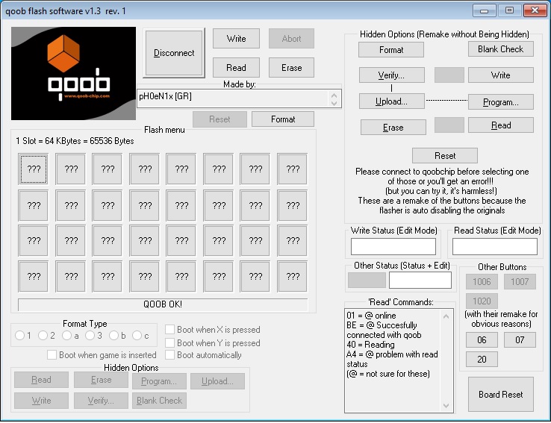551x423 pixels.
Task: Click the greyed 1020 button
Action: coord(482,301)
